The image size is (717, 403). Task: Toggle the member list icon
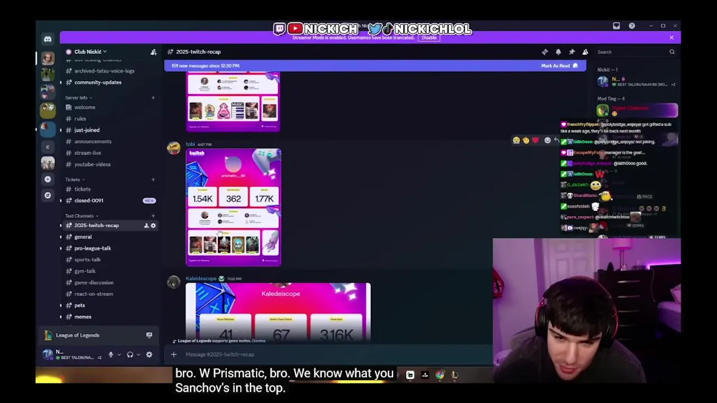click(585, 52)
